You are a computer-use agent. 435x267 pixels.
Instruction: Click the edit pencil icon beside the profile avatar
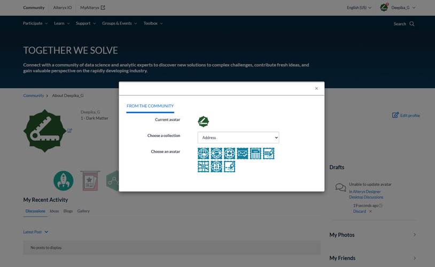(x=69, y=131)
